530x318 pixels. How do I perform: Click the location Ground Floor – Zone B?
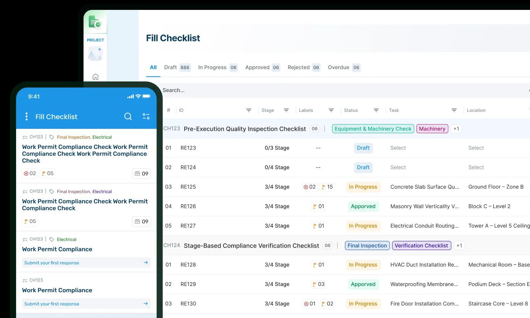(496, 187)
